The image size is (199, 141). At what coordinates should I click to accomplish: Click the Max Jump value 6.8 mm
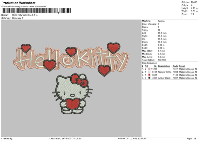[162, 57]
